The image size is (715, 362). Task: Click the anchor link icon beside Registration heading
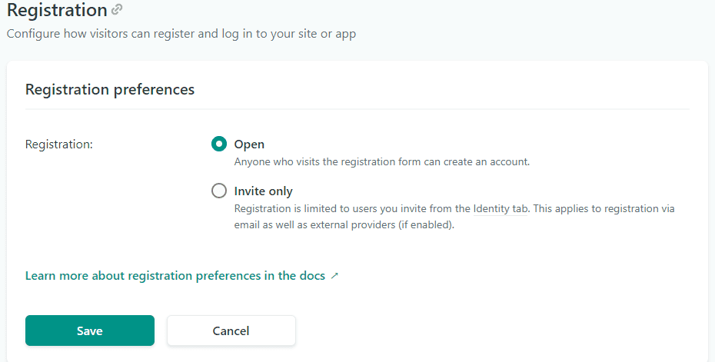tap(117, 10)
